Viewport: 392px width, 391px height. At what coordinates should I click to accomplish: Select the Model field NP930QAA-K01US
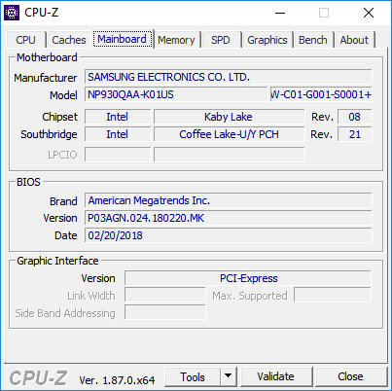pyautogui.click(x=176, y=94)
